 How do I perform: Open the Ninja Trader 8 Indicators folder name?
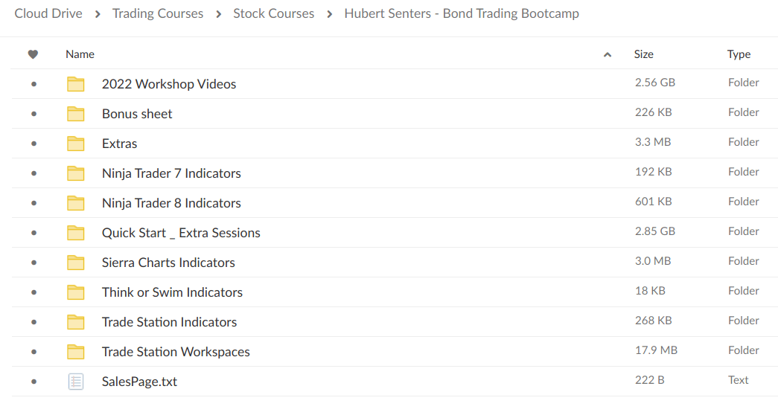pos(171,203)
